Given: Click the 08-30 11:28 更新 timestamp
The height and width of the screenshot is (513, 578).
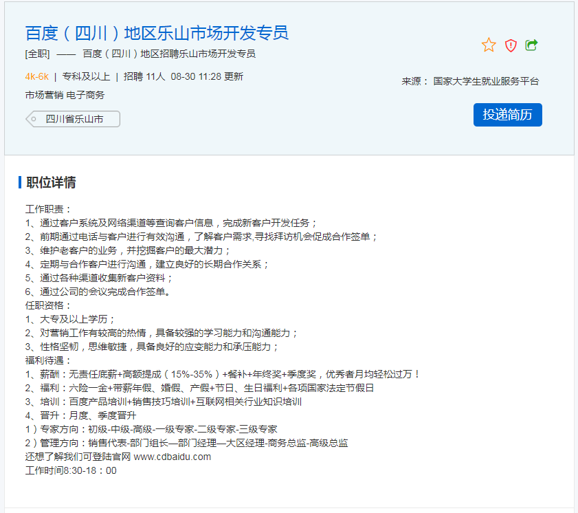Looking at the screenshot, I should pos(207,77).
